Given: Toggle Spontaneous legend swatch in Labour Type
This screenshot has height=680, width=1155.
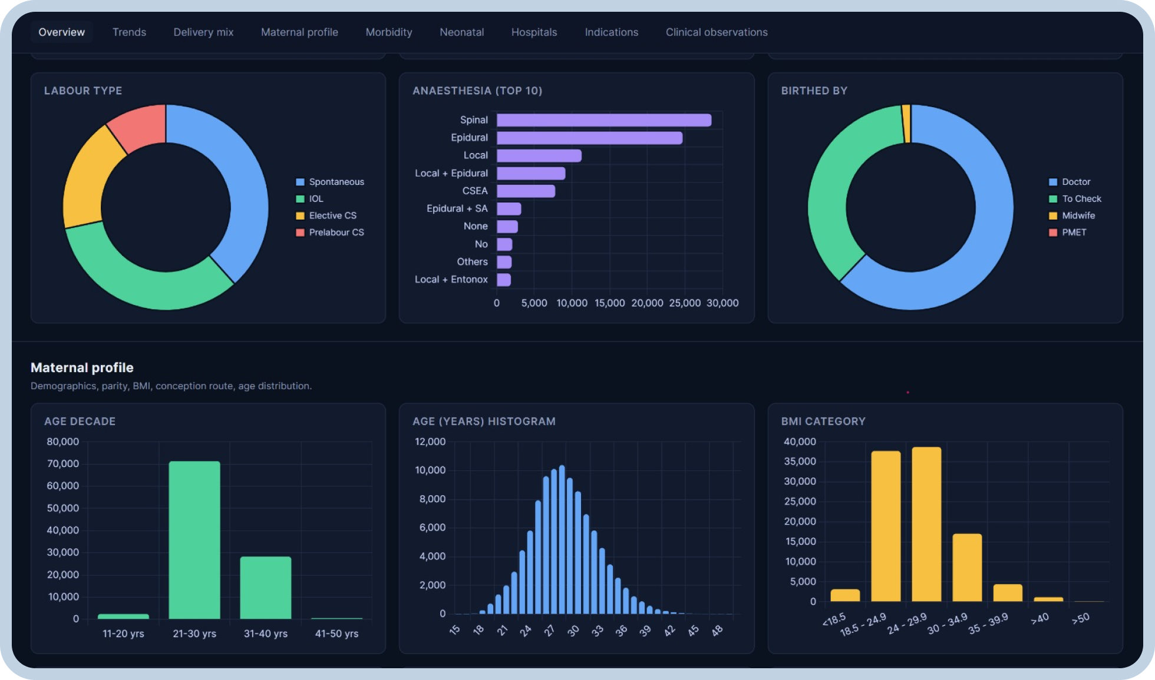Looking at the screenshot, I should point(300,182).
